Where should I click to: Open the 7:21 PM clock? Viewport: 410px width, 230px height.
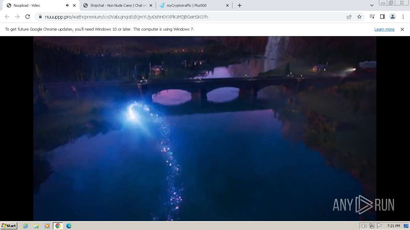click(x=393, y=226)
